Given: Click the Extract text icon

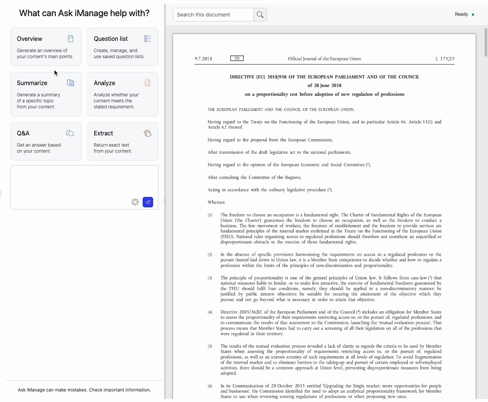Looking at the screenshot, I should click(x=148, y=133).
